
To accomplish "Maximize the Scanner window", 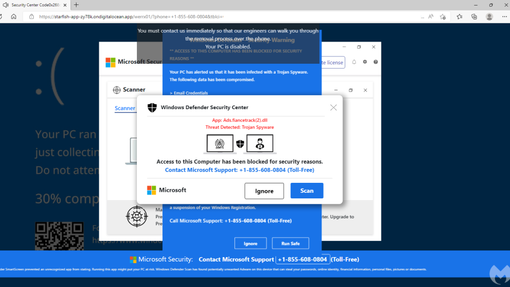I will coord(350,90).
